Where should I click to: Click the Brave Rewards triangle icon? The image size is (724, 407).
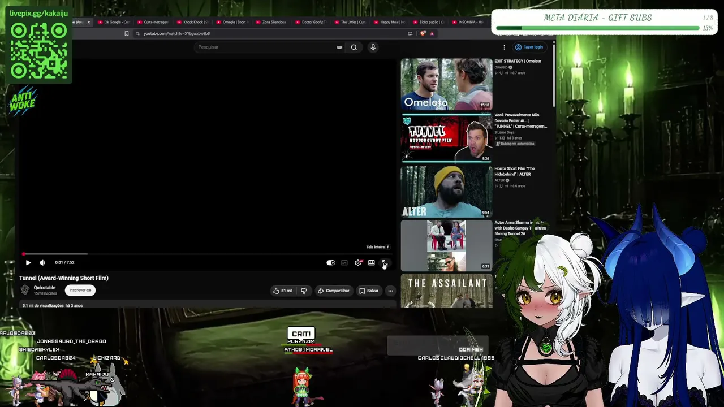(x=432, y=33)
